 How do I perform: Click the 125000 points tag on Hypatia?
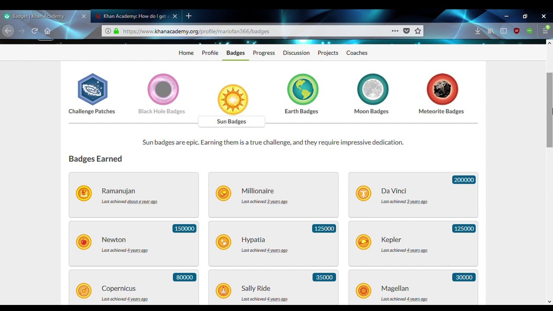(324, 228)
